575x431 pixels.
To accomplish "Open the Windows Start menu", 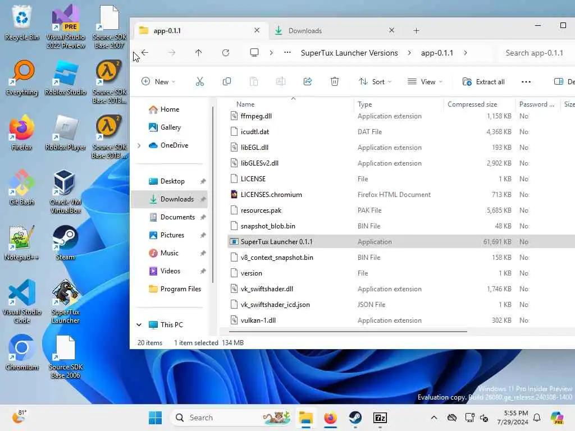I will (x=155, y=418).
